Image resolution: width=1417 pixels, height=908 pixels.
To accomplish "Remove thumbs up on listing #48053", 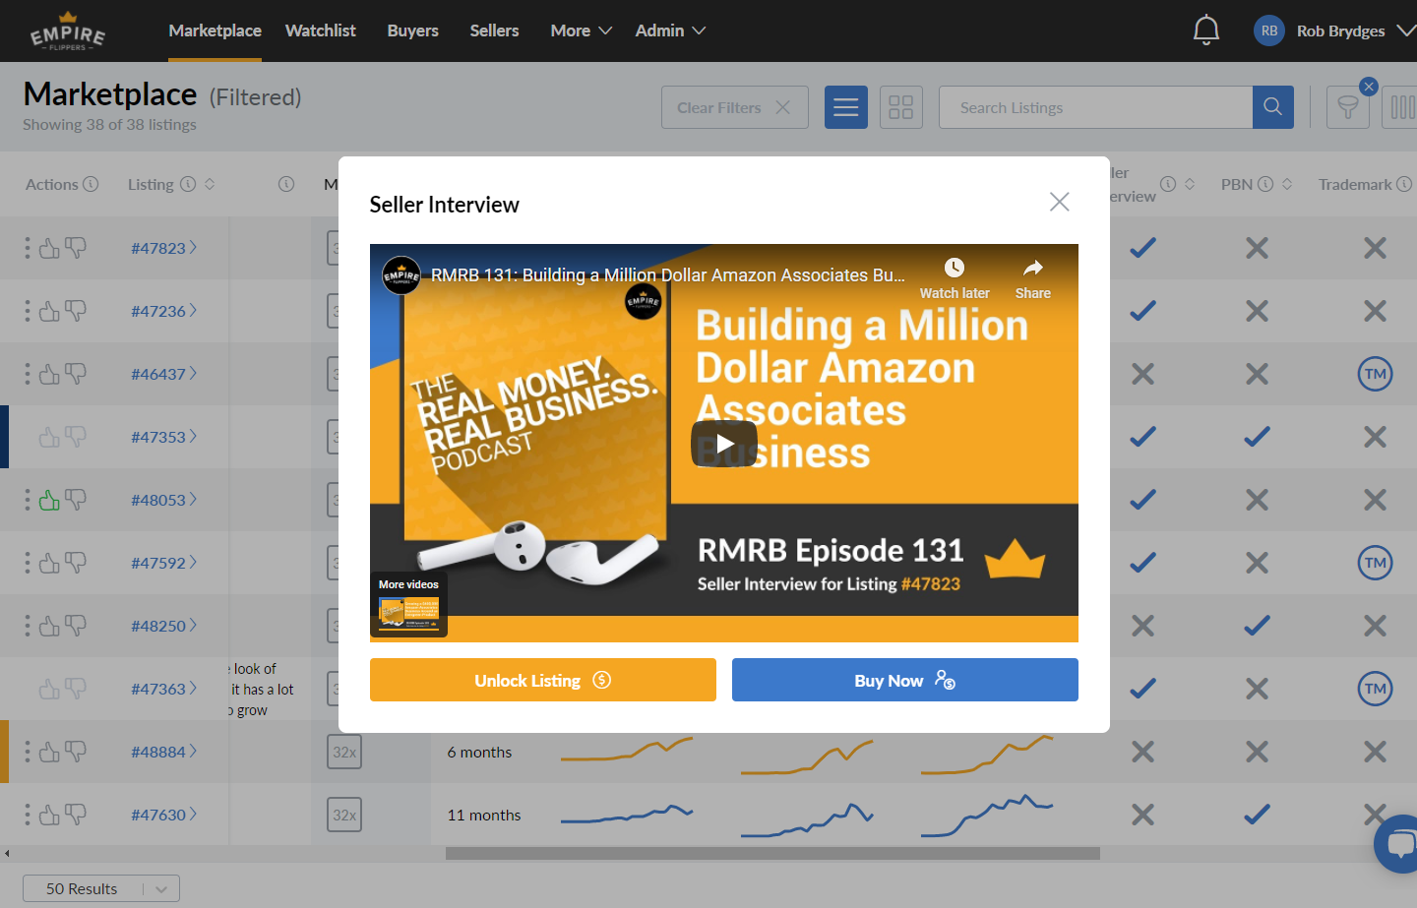I will coord(49,500).
